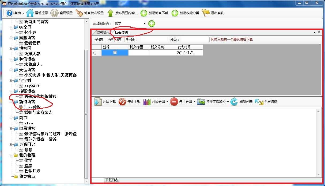325x186 pixels.
Task: Click the 新增博客下载 plus icon
Action: point(144,13)
